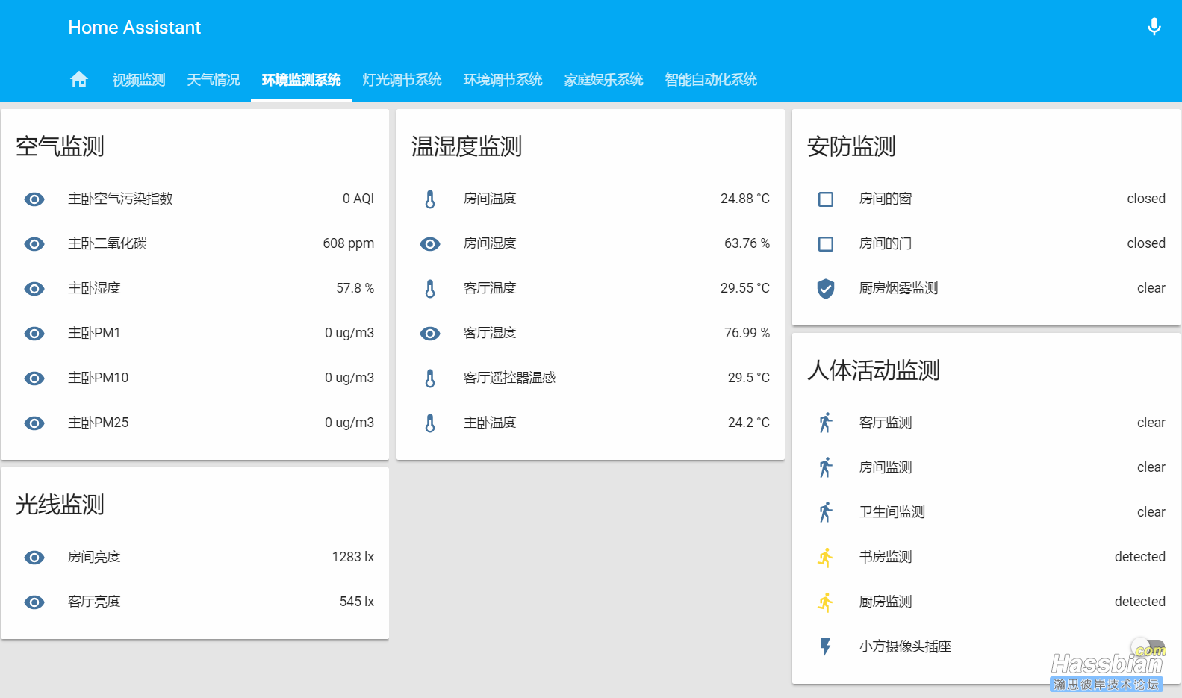Viewport: 1182px width, 698px height.
Task: Click the microphone voice command icon
Action: (1154, 27)
